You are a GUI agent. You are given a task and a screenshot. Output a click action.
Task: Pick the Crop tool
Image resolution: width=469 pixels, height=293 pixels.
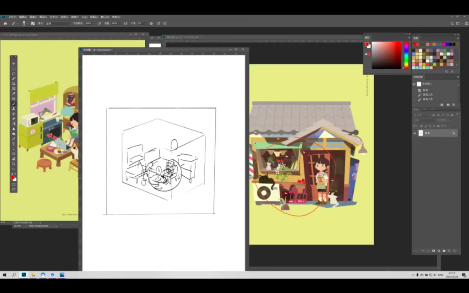[14, 83]
